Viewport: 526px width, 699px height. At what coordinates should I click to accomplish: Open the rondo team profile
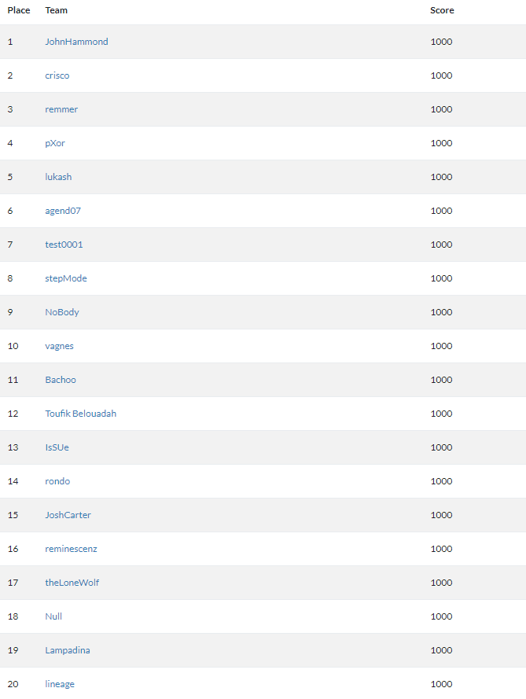click(x=57, y=481)
